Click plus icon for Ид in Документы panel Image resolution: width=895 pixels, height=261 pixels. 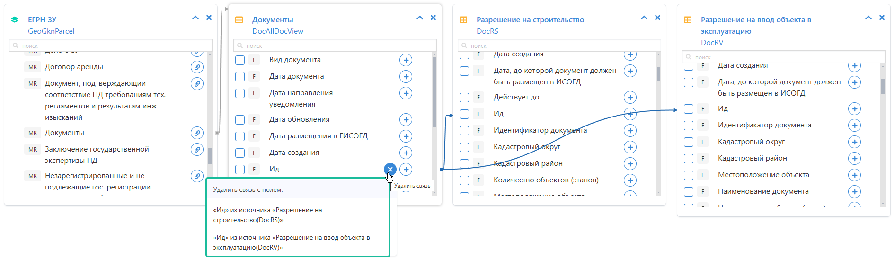click(406, 169)
